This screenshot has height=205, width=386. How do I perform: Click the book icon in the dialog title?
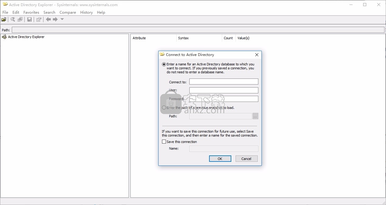pos(162,54)
